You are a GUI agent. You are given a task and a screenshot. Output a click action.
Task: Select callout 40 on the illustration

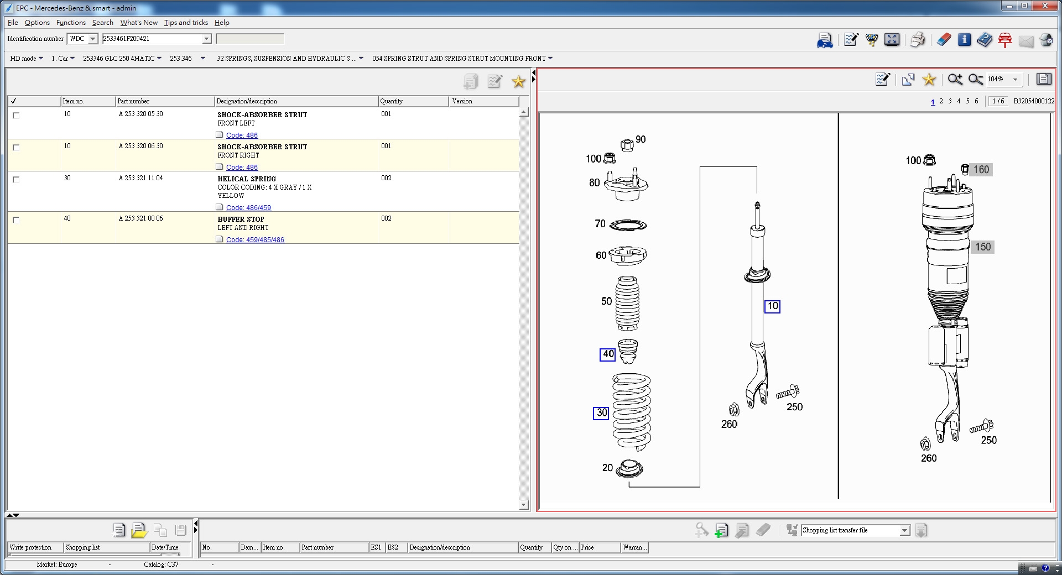[608, 354]
